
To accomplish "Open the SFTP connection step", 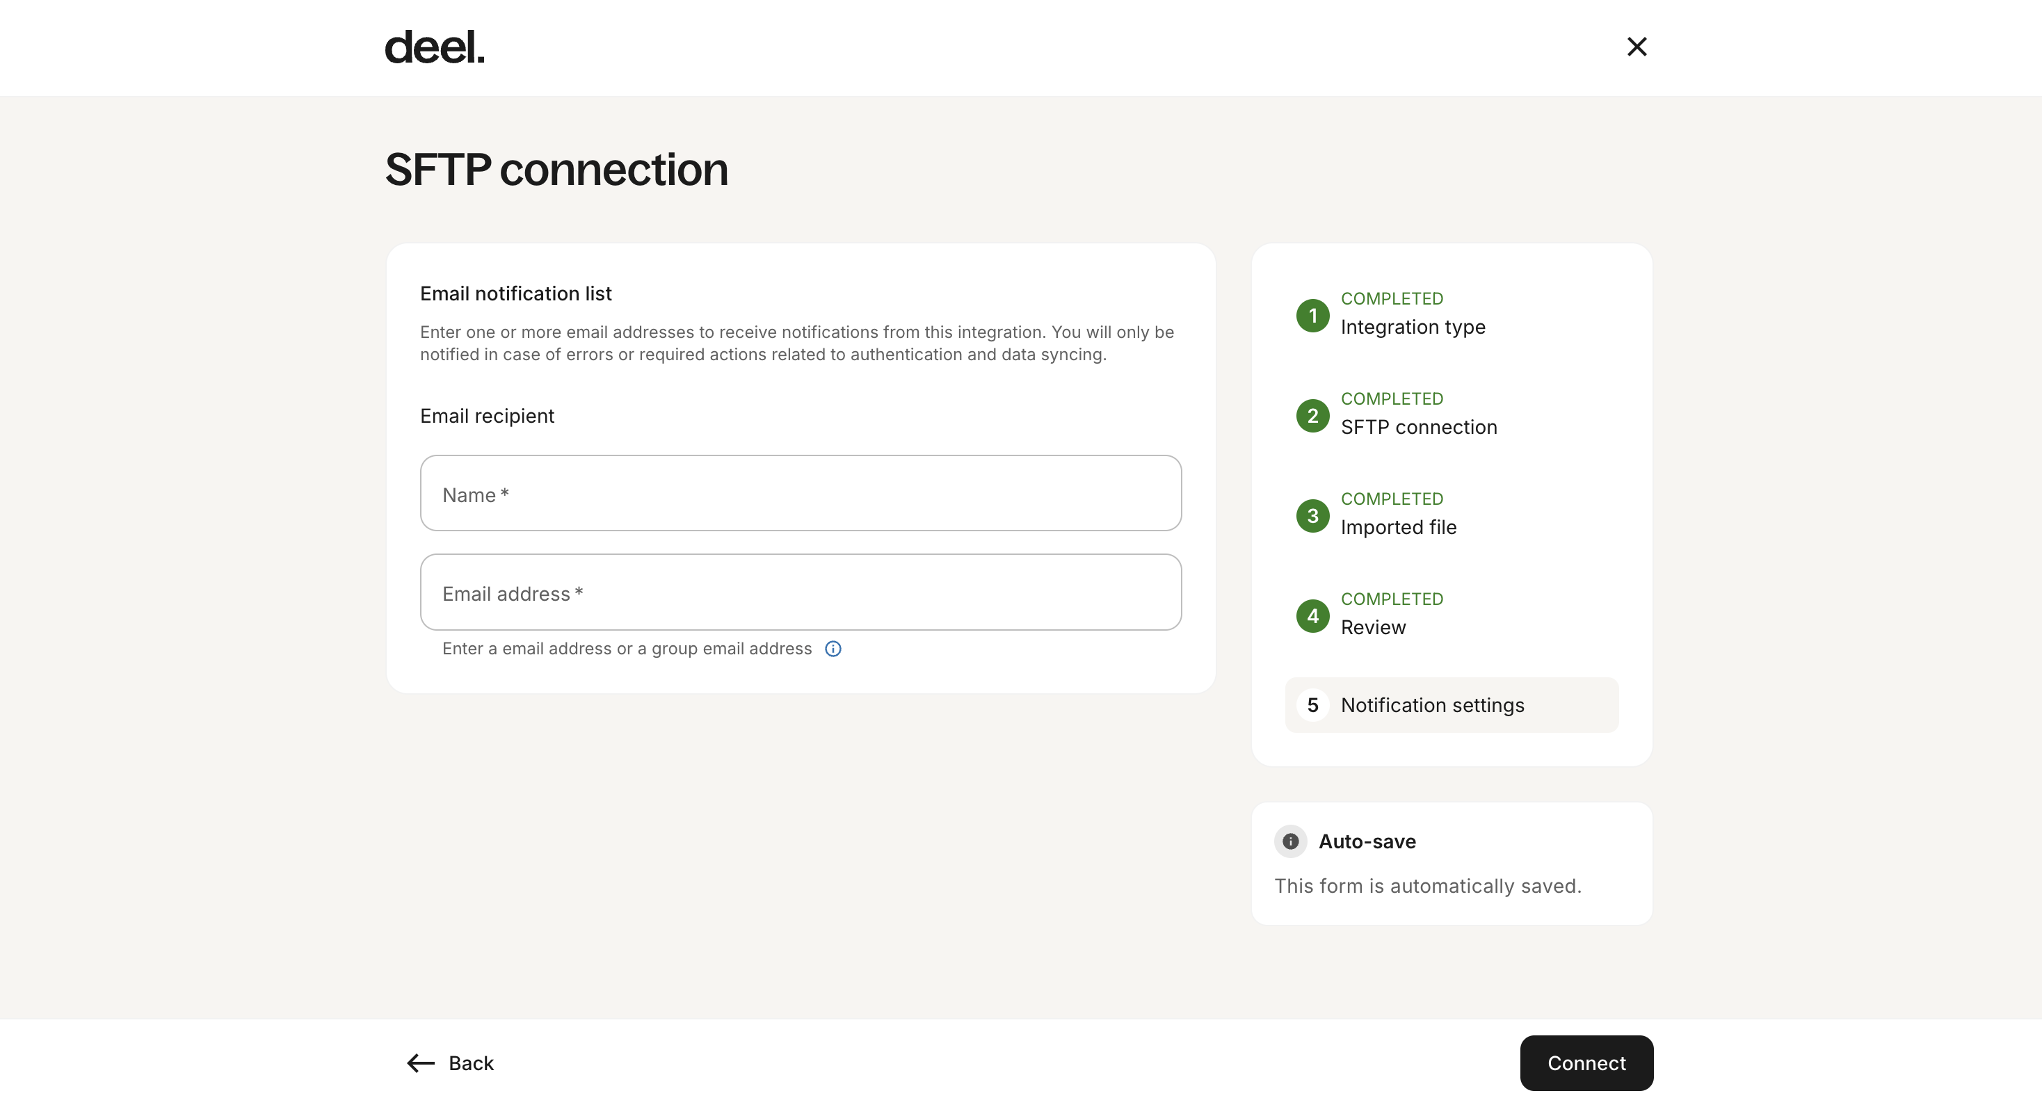I will (1419, 427).
